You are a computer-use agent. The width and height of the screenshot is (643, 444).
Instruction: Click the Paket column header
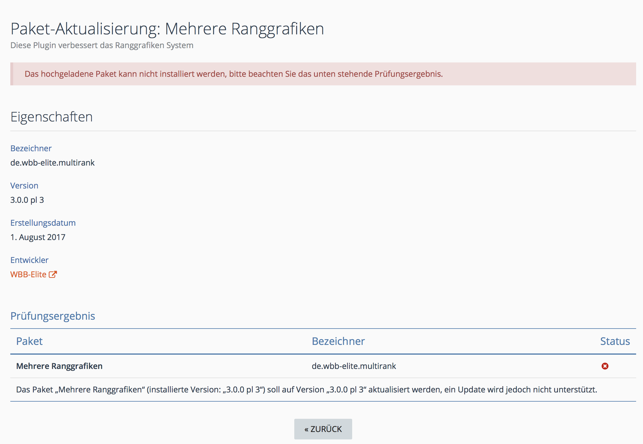tap(29, 341)
